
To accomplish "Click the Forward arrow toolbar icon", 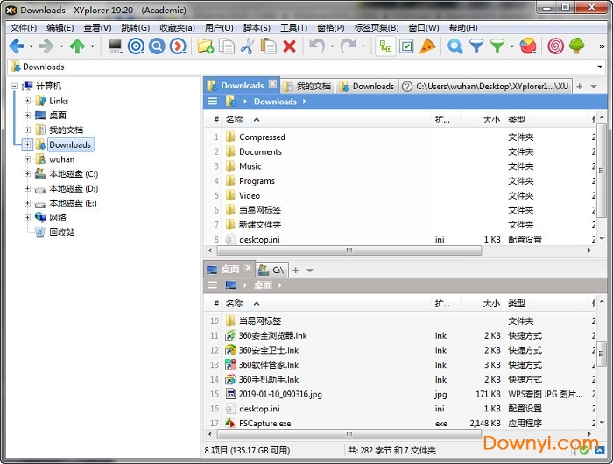I will 46,46.
